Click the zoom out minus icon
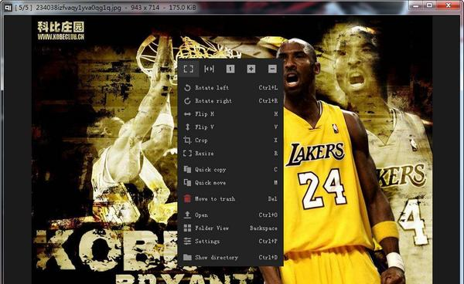 pos(272,69)
